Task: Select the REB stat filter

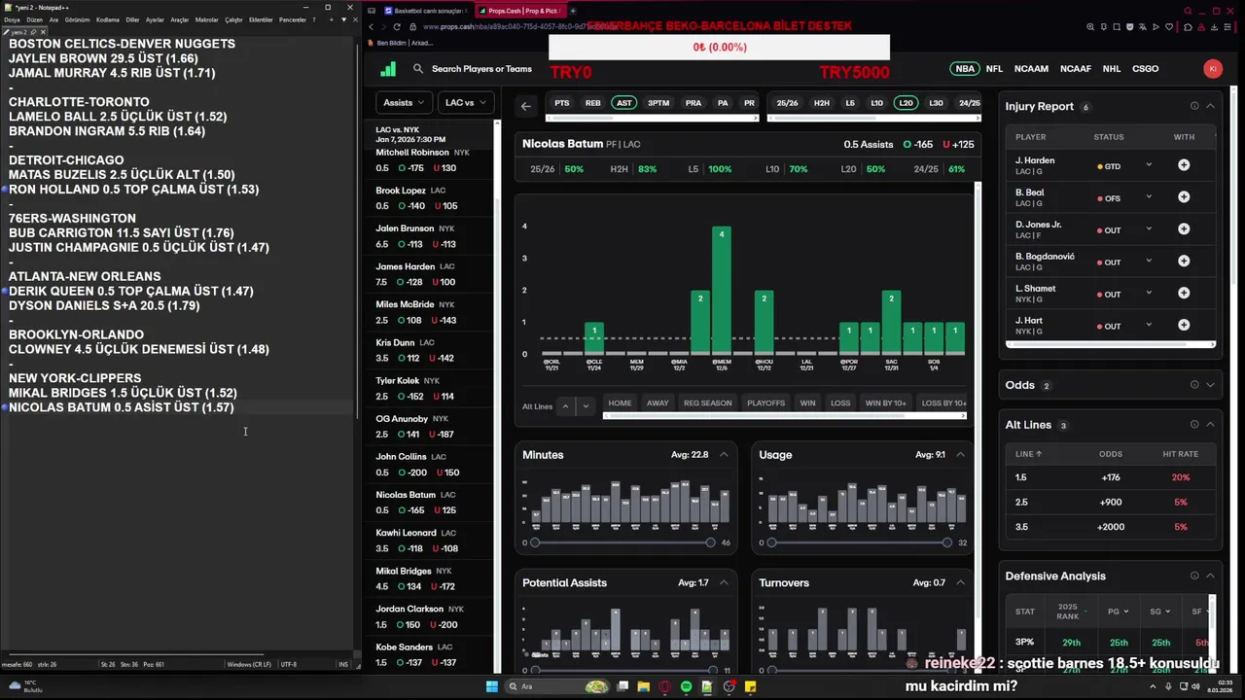Action: coord(592,103)
